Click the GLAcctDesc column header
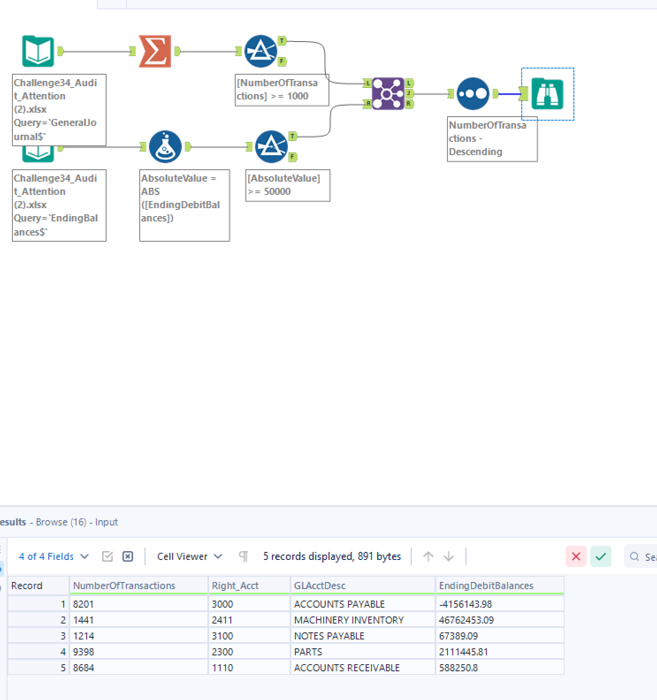This screenshot has height=700, width=657. pyautogui.click(x=320, y=586)
